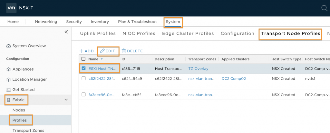Select Profiles under Fabric
The width and height of the screenshot is (330, 133).
click(20, 120)
